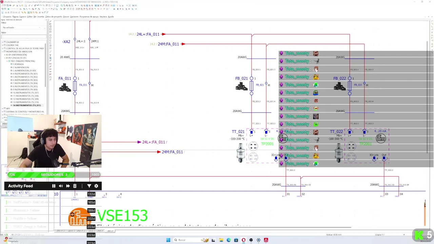Collapse the MONITOREO DE VIBRACION project

click(x=3, y=52)
